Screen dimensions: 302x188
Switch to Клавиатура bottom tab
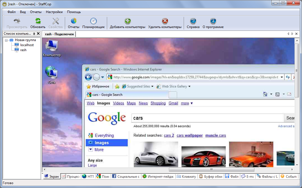click(186, 176)
